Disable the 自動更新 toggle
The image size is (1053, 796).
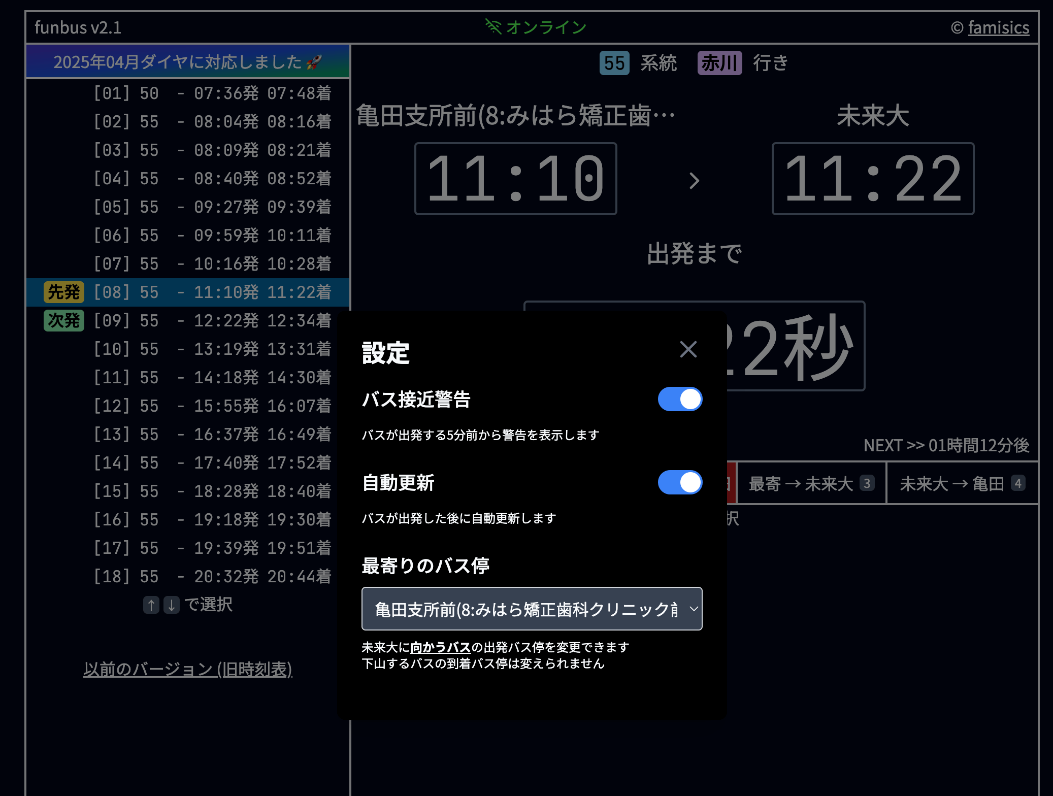pyautogui.click(x=679, y=482)
